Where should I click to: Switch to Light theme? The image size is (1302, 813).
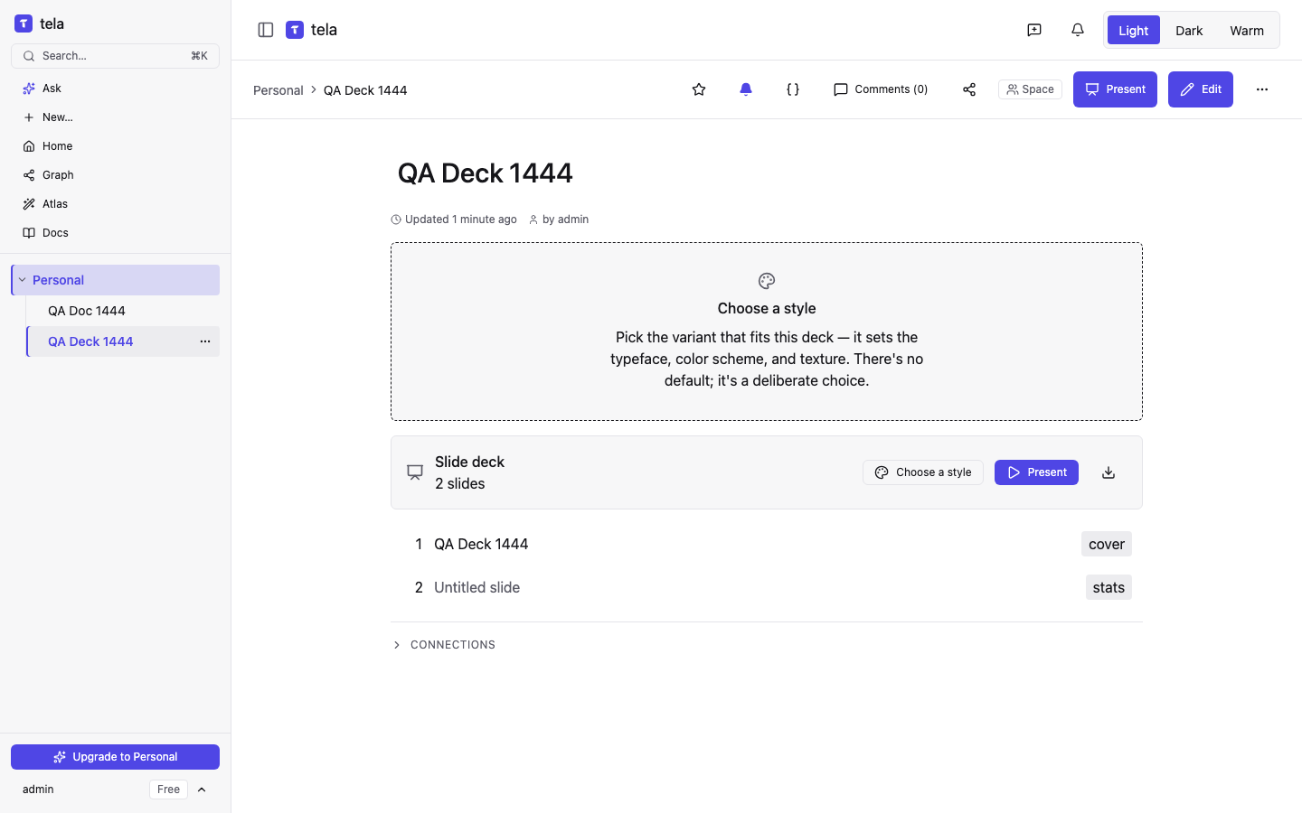pos(1134,30)
